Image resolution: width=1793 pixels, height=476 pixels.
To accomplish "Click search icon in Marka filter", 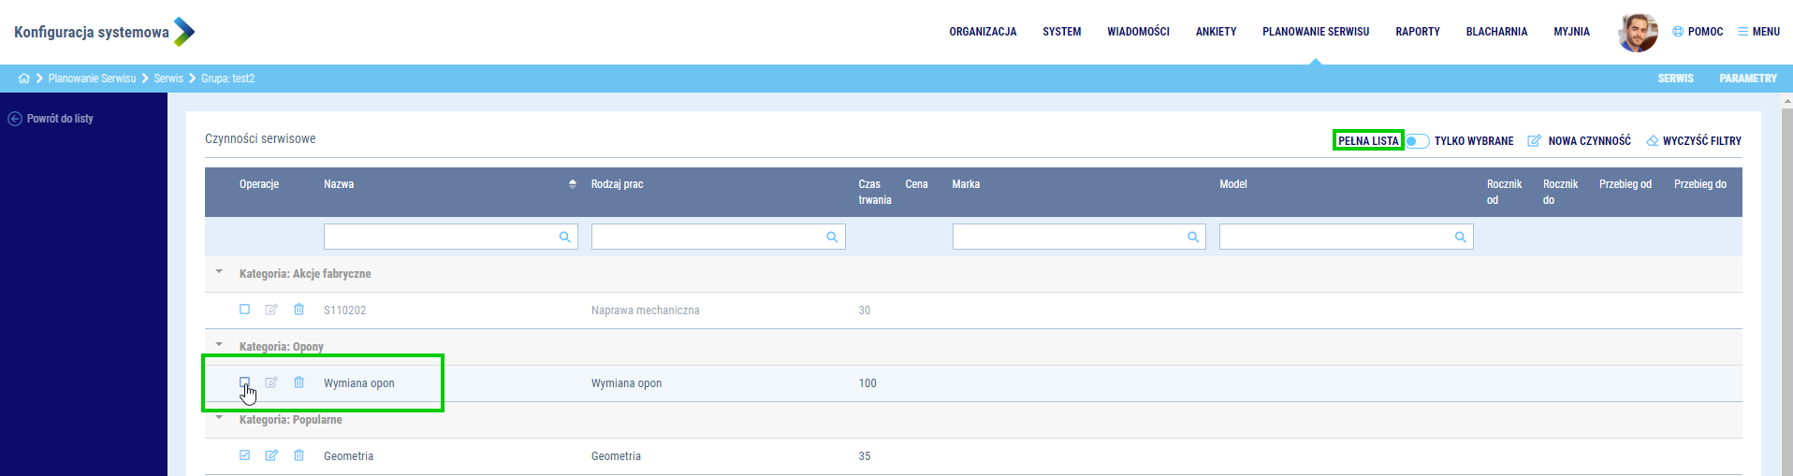I will (1192, 238).
